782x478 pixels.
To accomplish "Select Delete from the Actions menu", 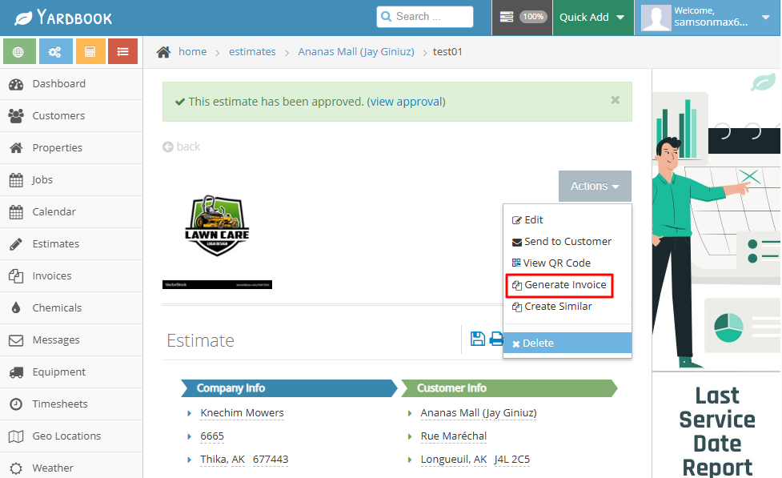I will coord(567,343).
